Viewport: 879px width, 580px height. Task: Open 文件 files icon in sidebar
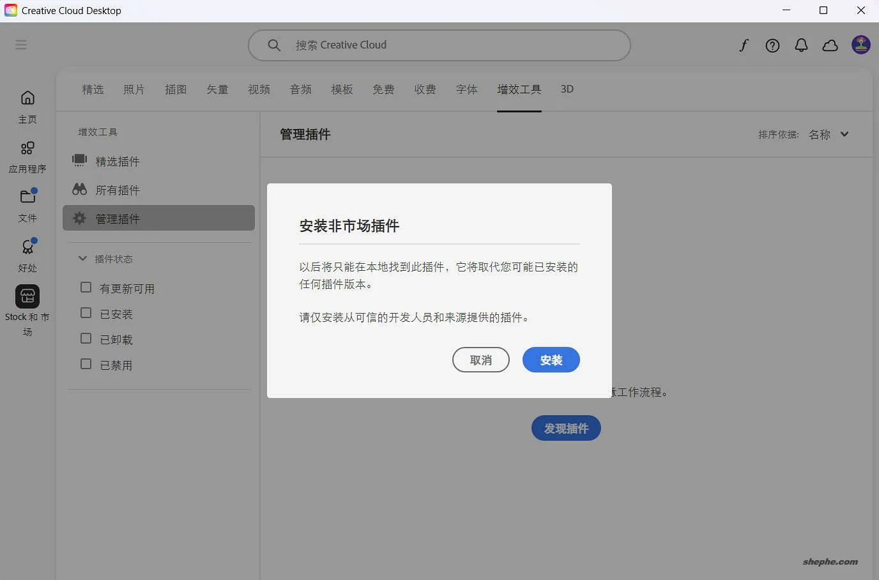(x=27, y=196)
